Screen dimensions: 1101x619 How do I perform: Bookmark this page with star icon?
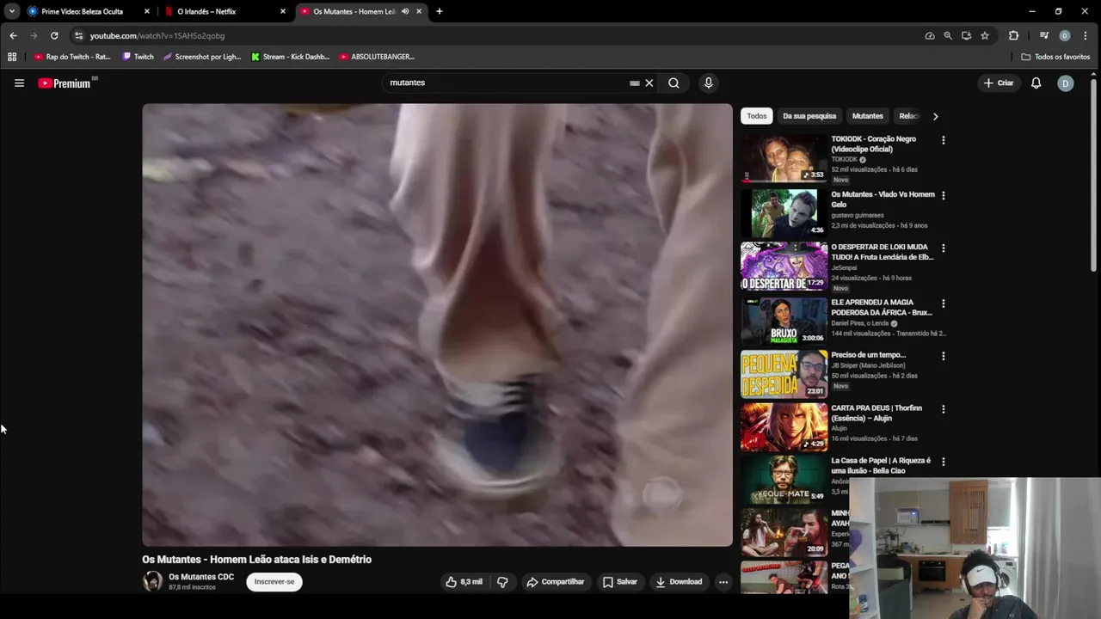985,35
